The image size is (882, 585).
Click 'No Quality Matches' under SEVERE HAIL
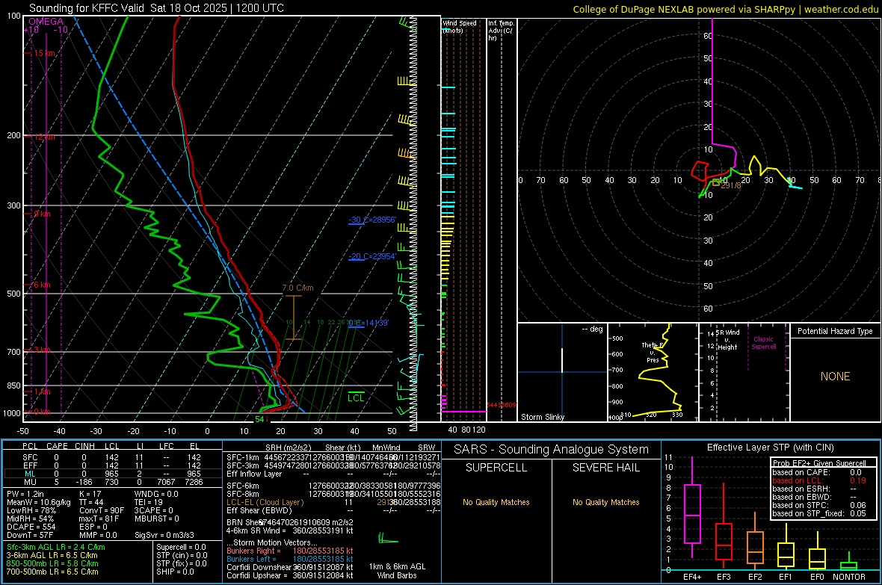[x=605, y=502]
